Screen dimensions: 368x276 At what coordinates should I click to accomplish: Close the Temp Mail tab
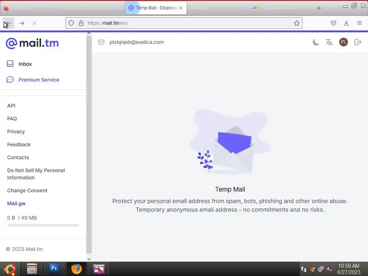(x=181, y=8)
